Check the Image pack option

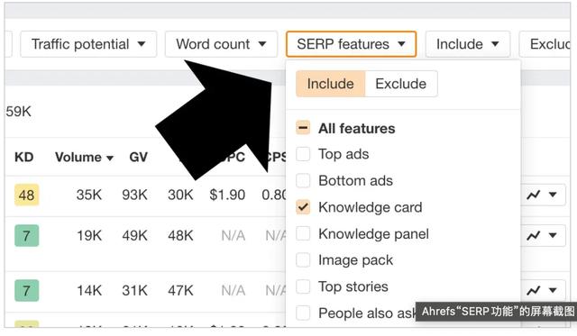point(303,260)
